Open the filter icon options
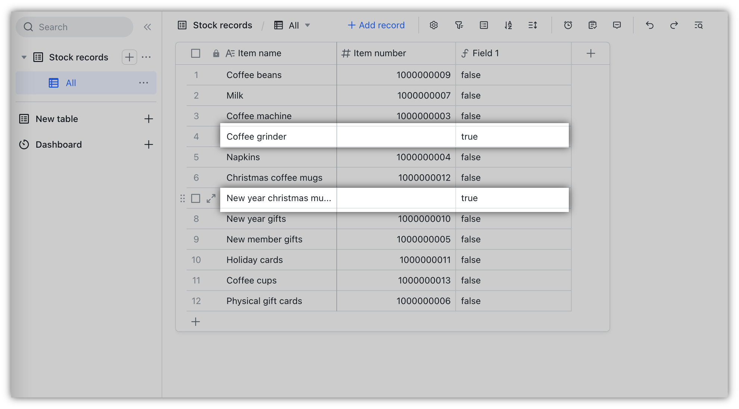739x409 pixels. pos(458,25)
